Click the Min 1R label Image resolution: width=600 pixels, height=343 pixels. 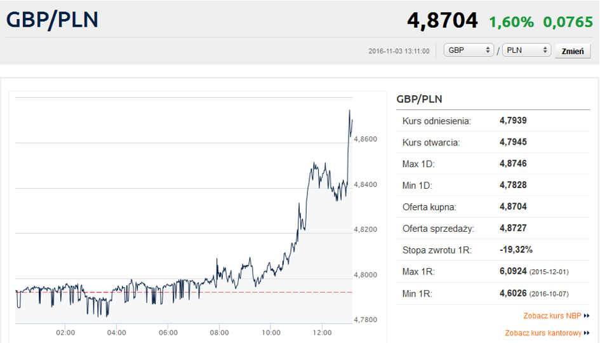tap(417, 294)
